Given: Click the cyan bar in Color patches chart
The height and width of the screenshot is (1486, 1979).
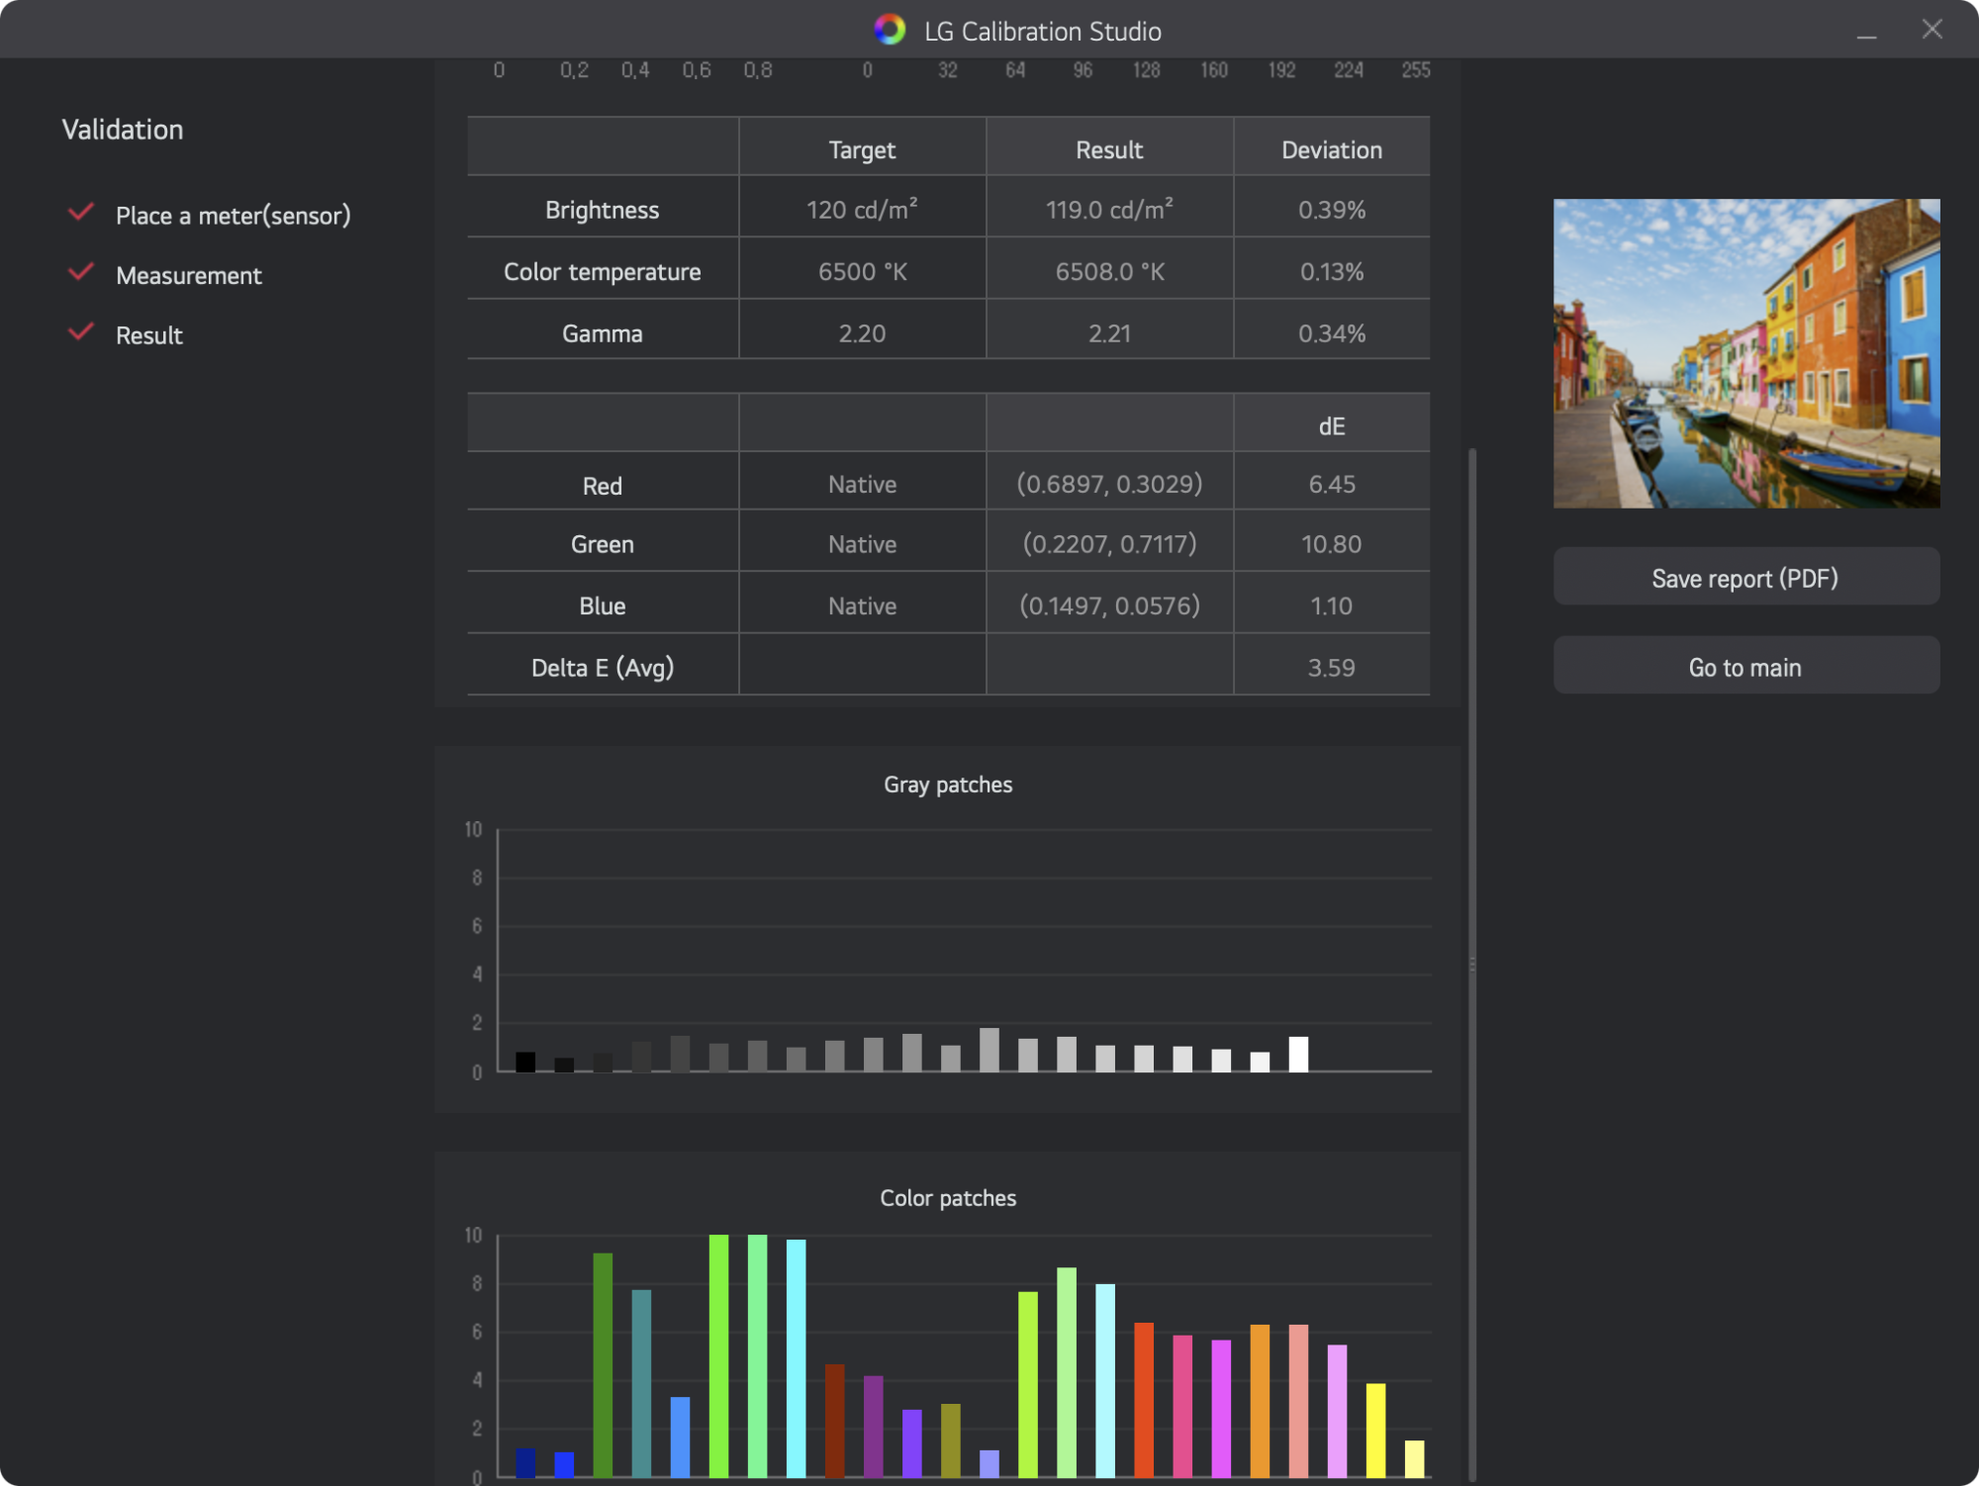Looking at the screenshot, I should (x=796, y=1357).
